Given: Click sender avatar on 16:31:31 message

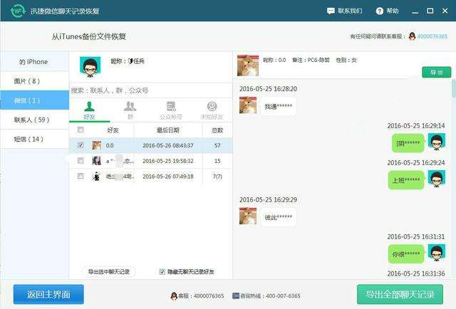Looking at the screenshot, I should click(x=437, y=253).
